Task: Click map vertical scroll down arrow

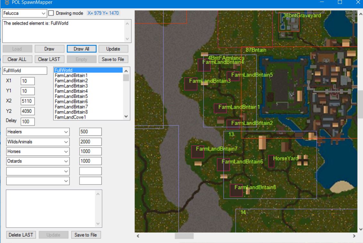Action: pos(360,229)
